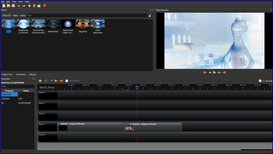
Task: Click the Open Project folder icon
Action: click(9, 6)
